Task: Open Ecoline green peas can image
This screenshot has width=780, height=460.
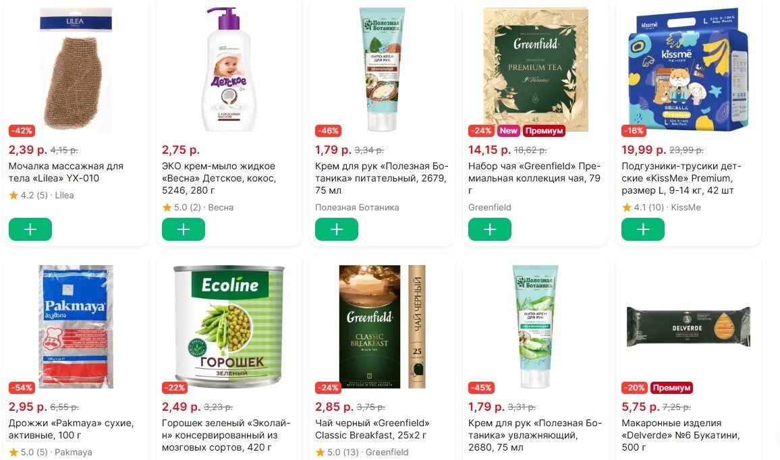Action: (x=229, y=326)
